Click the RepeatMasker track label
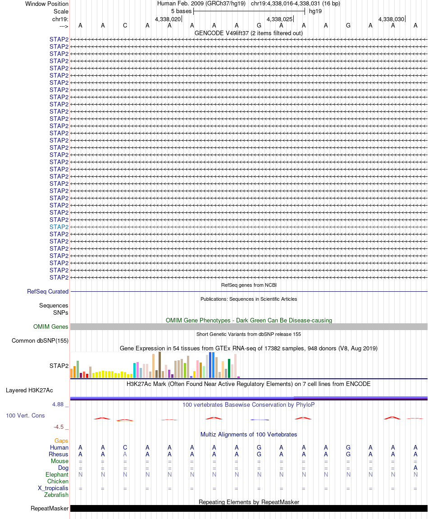This screenshot has width=428, height=519. [x=50, y=509]
